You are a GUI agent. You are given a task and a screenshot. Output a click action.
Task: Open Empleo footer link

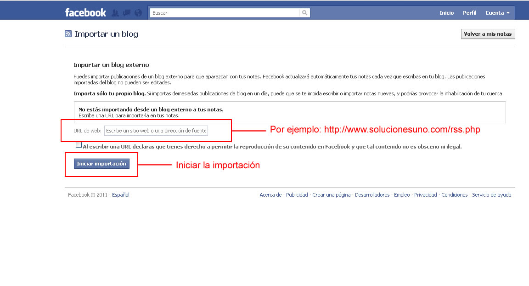click(402, 195)
